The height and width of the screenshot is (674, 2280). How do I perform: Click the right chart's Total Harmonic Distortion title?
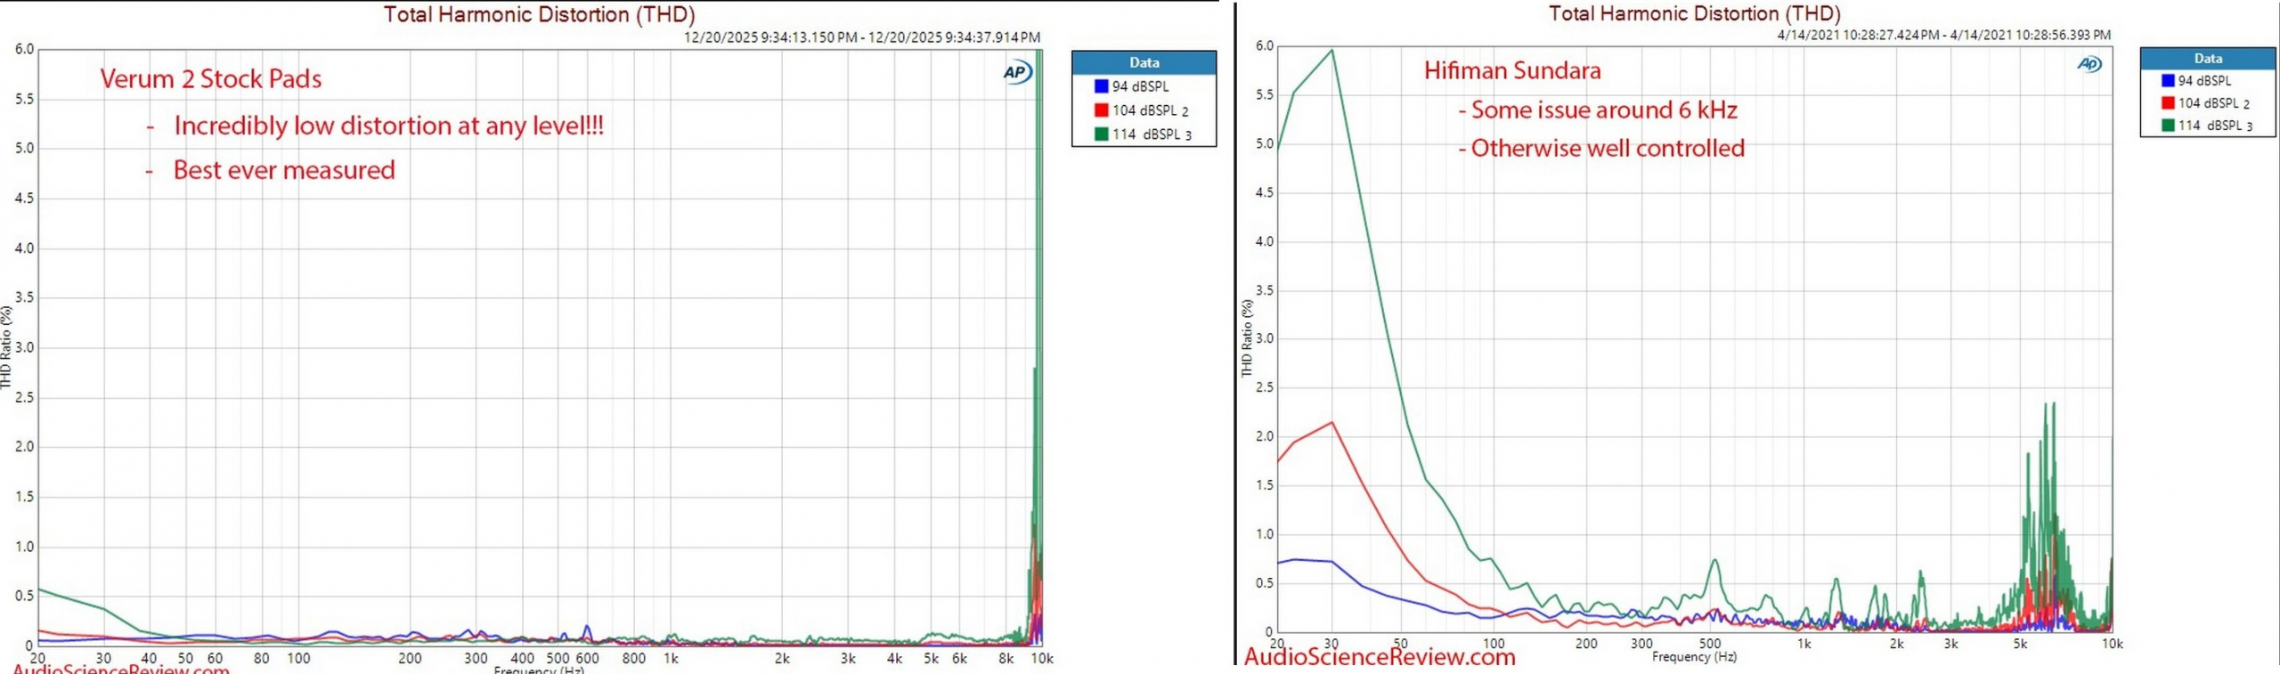(1694, 13)
